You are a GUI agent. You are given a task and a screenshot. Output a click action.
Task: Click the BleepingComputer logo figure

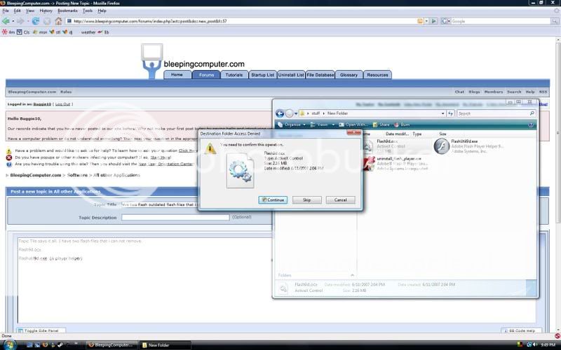[x=151, y=61]
